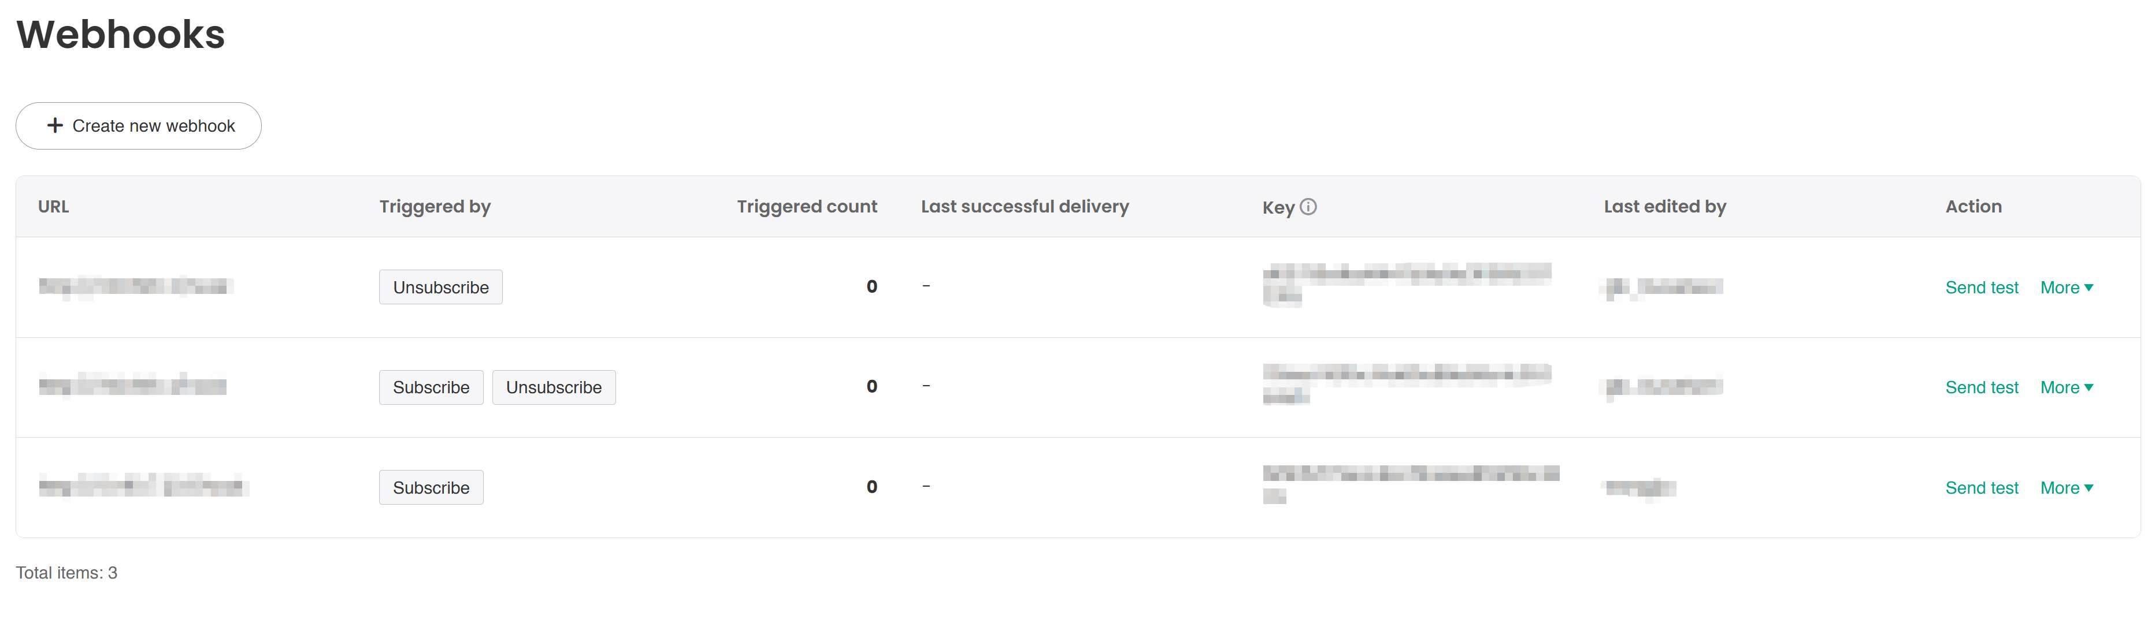Click the plus icon on Create new webhook
Image resolution: width=2155 pixels, height=623 pixels.
coord(55,125)
